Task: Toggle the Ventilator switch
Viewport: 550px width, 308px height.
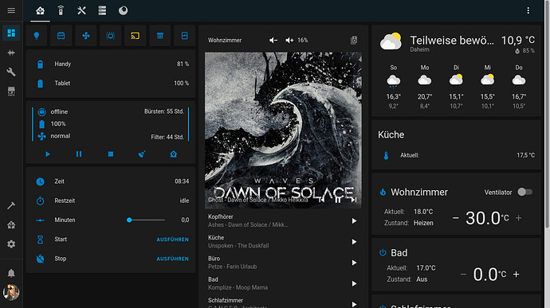Action: [525, 192]
